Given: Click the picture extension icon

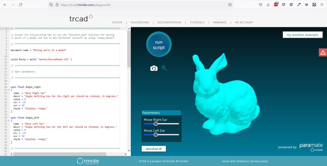Looking at the screenshot, I should tap(306, 5).
